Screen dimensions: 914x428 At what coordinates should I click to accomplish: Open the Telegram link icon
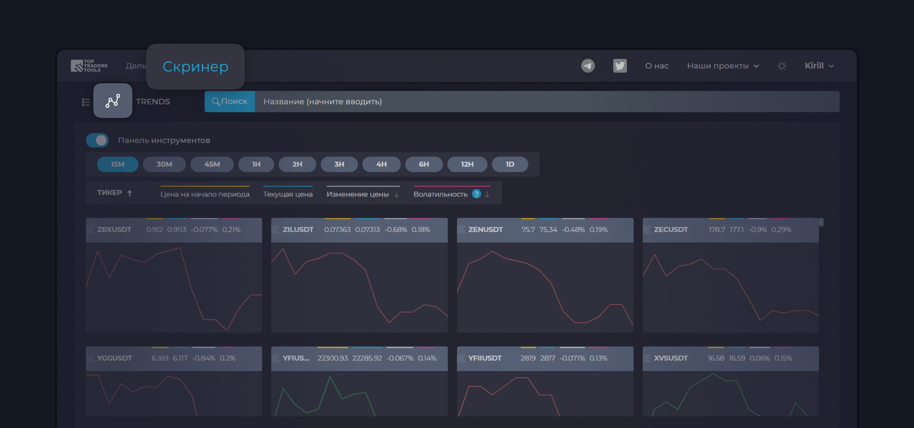pyautogui.click(x=588, y=66)
